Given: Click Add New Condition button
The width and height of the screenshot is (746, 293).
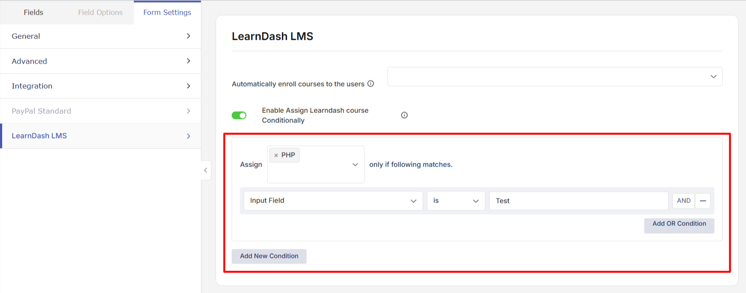Looking at the screenshot, I should click(x=269, y=256).
